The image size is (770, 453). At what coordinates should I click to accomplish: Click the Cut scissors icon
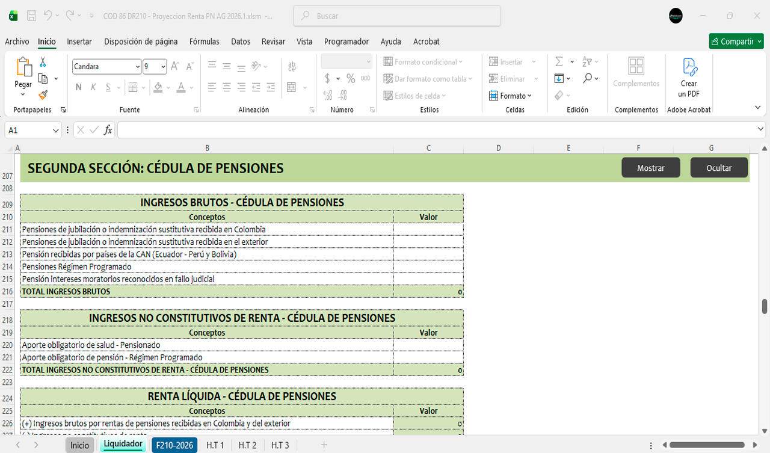[x=43, y=62]
